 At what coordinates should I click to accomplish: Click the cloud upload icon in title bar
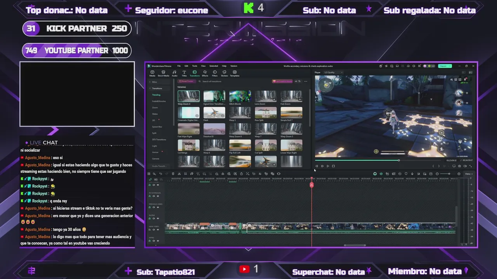click(x=408, y=66)
